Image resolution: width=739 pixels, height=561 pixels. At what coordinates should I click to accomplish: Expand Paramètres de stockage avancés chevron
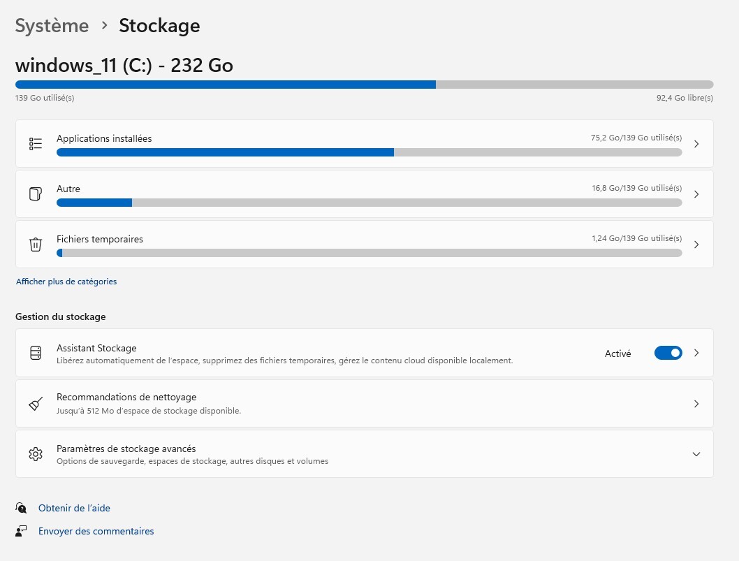tap(696, 454)
